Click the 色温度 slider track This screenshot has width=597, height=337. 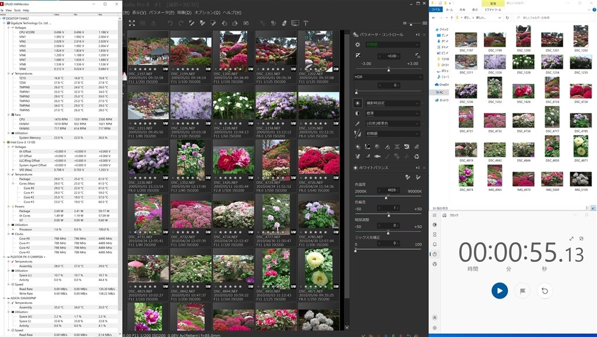(x=389, y=197)
